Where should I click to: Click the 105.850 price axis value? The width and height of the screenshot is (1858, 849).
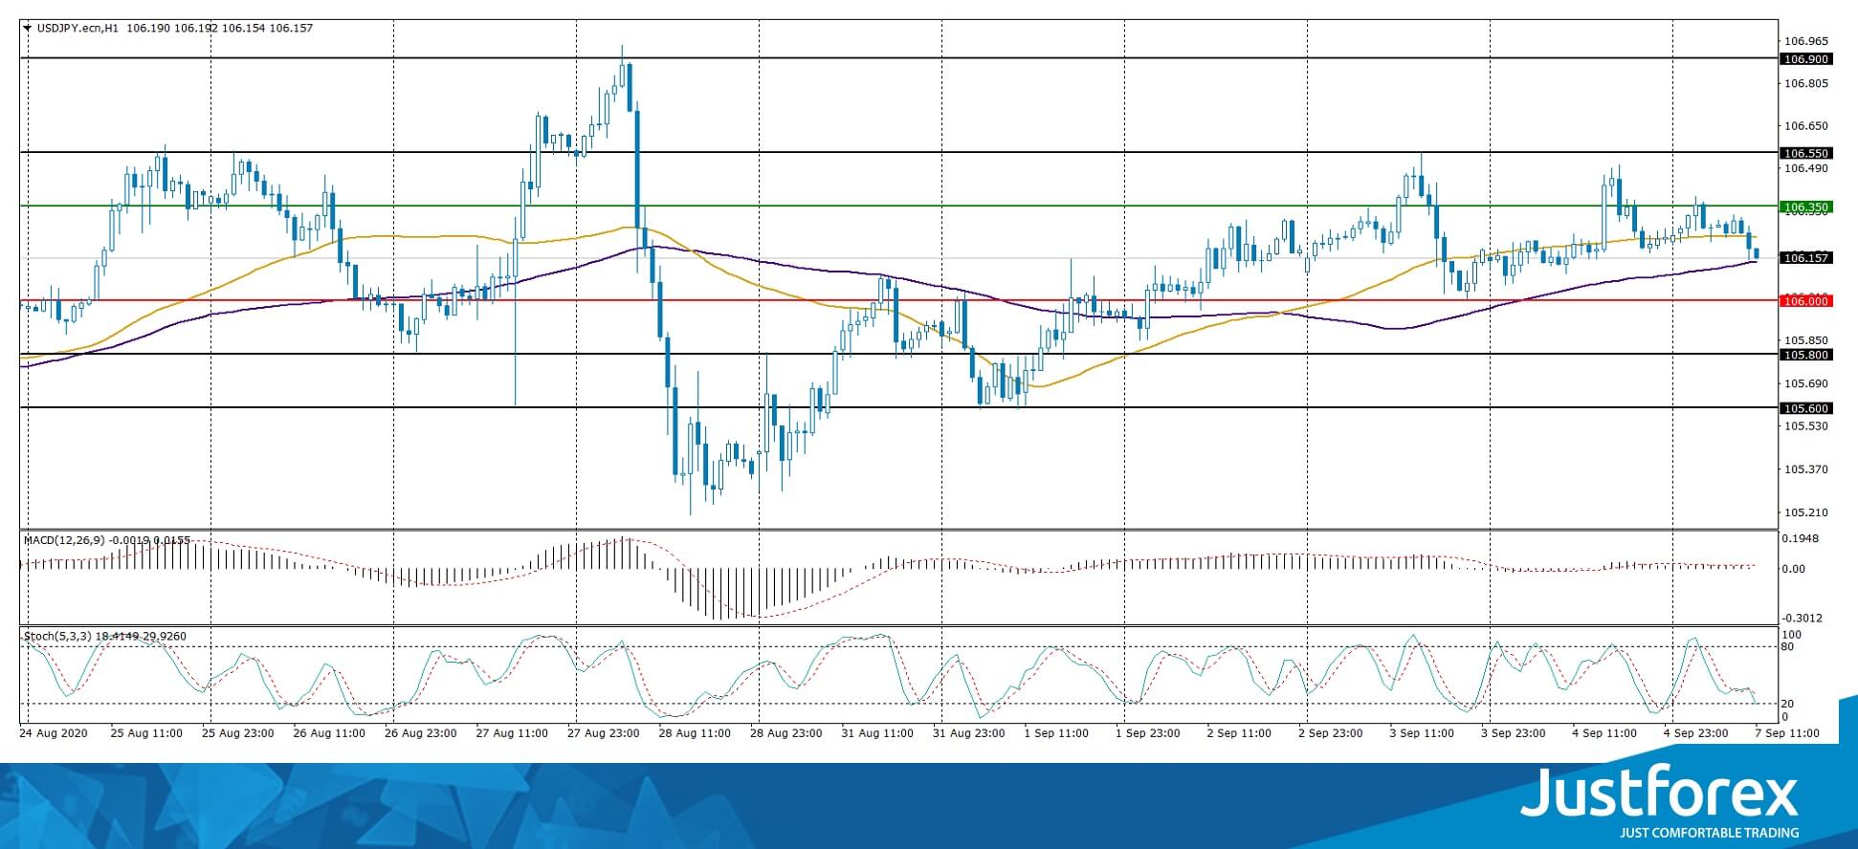[x=1806, y=339]
